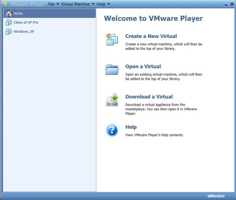Viewport: 236px width, 200px height.
Task: Select Windows_XP label in the library
Action: (24, 31)
